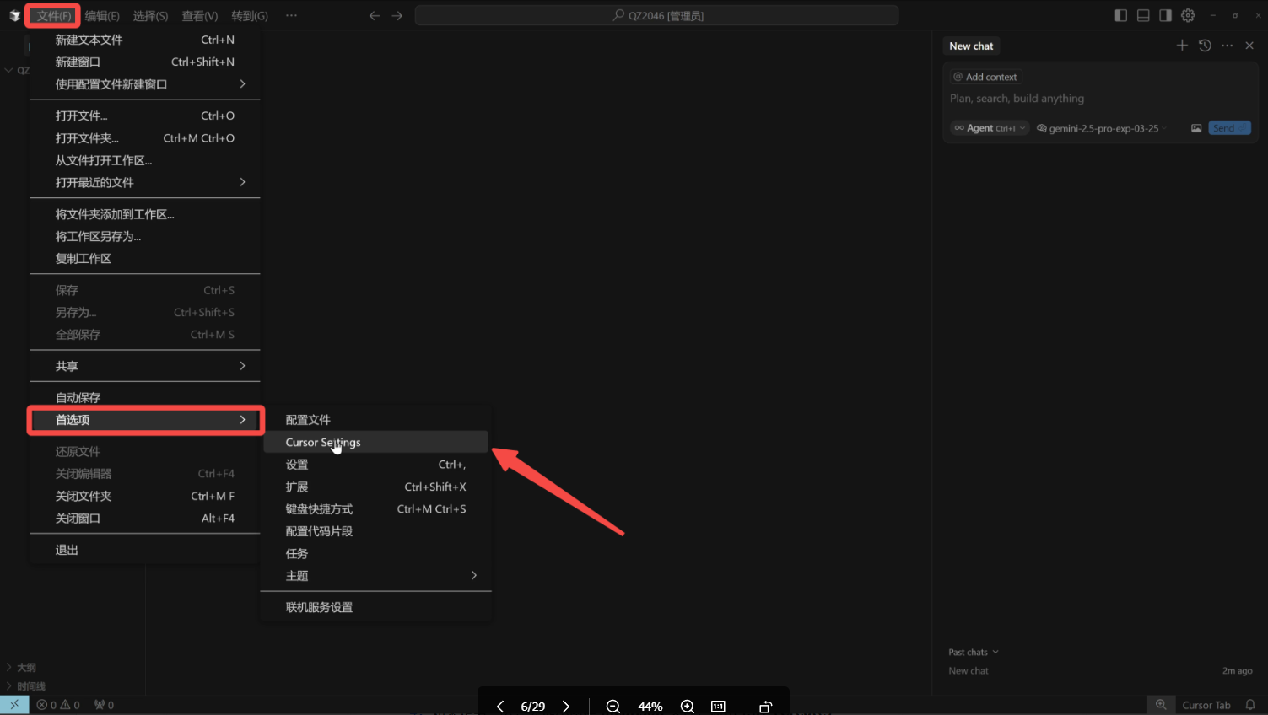Toggle the primary sidebar layout icon
Image resolution: width=1268 pixels, height=715 pixels.
(1120, 15)
